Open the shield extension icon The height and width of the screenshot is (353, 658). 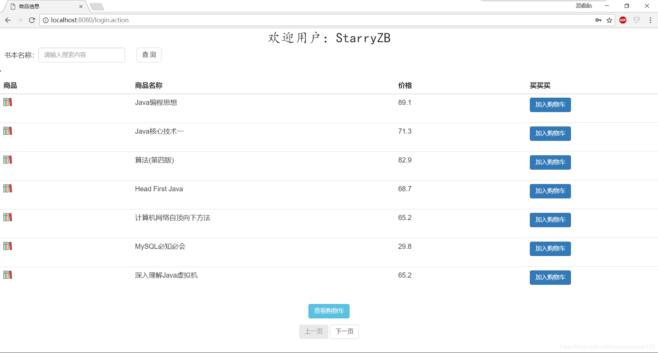click(636, 20)
